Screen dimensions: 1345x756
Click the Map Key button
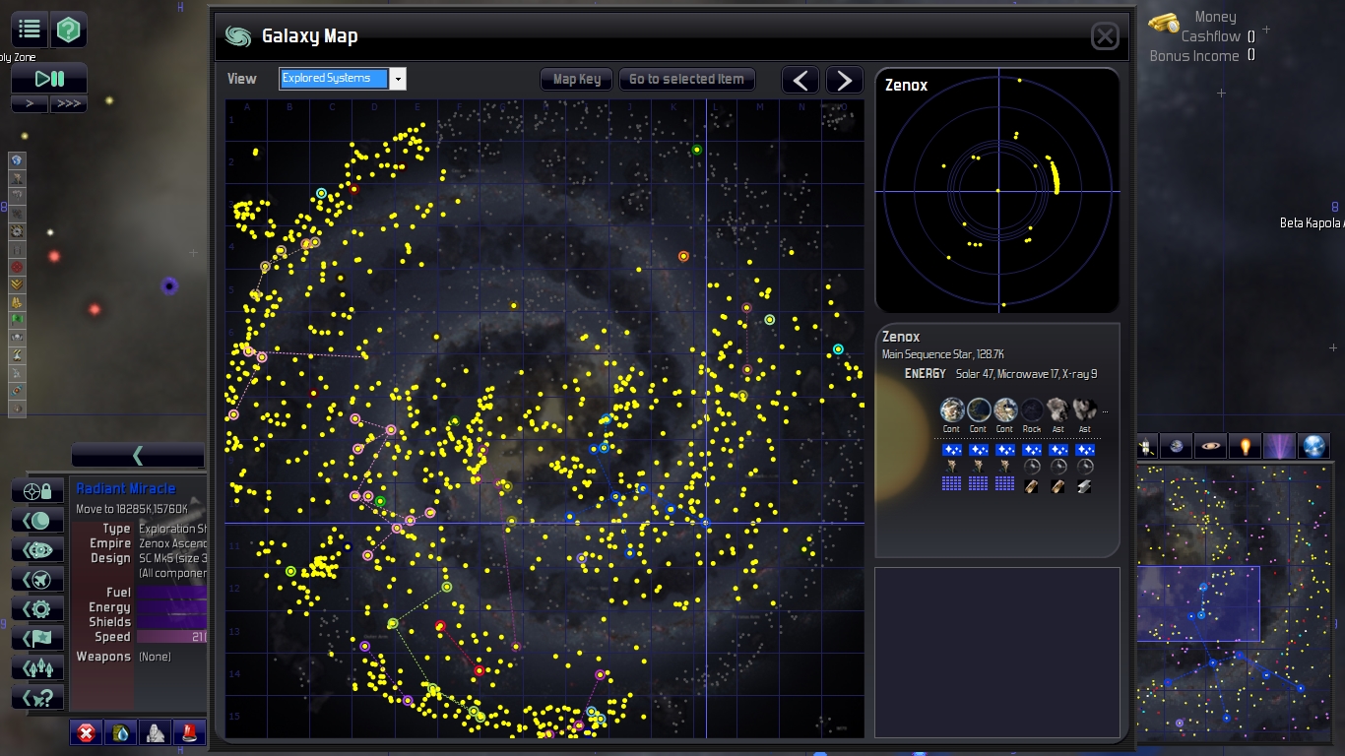577,79
